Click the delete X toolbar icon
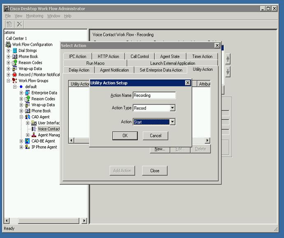 pyautogui.click(x=19, y=24)
